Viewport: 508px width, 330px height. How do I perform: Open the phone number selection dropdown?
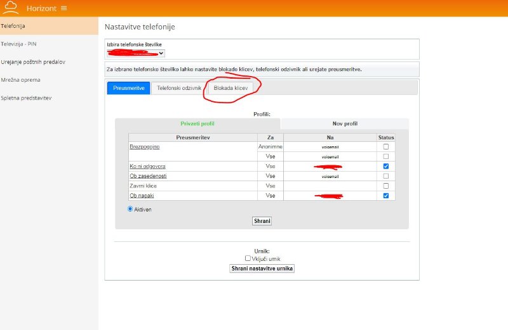click(136, 53)
